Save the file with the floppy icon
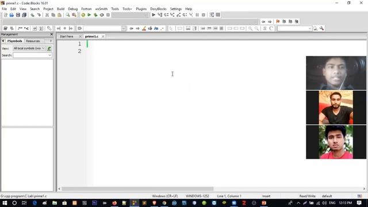The height and width of the screenshot is (207, 368). 18,15
